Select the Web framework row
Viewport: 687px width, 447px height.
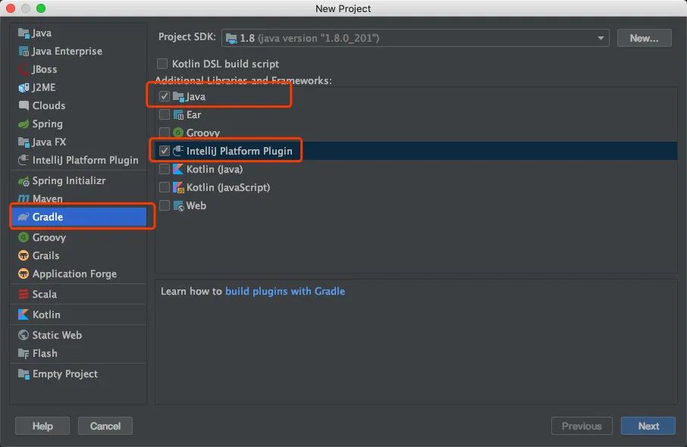coord(416,205)
